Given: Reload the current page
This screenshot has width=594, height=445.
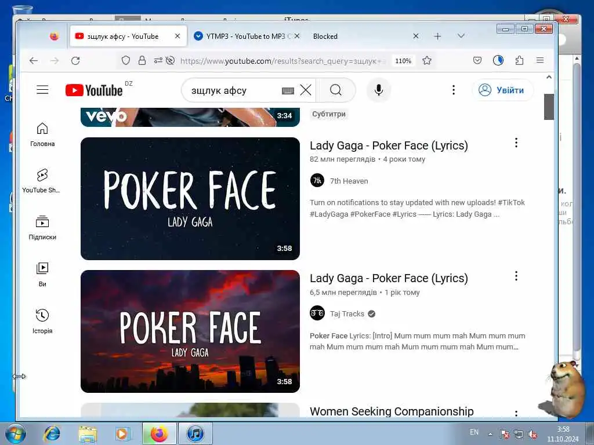Looking at the screenshot, I should pos(75,60).
